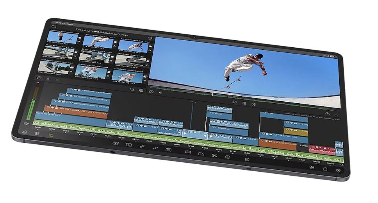Select the pencil edit clip tool

pos(155,149)
